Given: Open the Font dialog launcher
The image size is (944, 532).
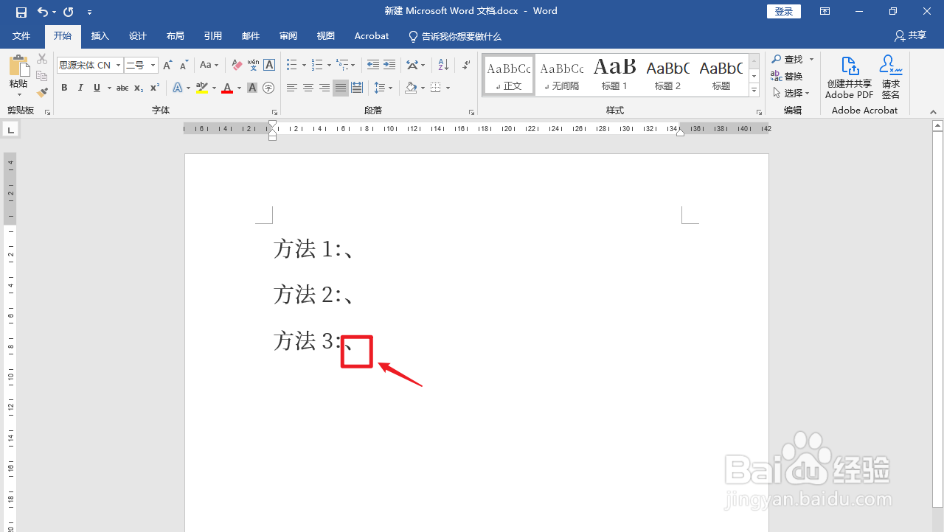Looking at the screenshot, I should pyautogui.click(x=274, y=112).
